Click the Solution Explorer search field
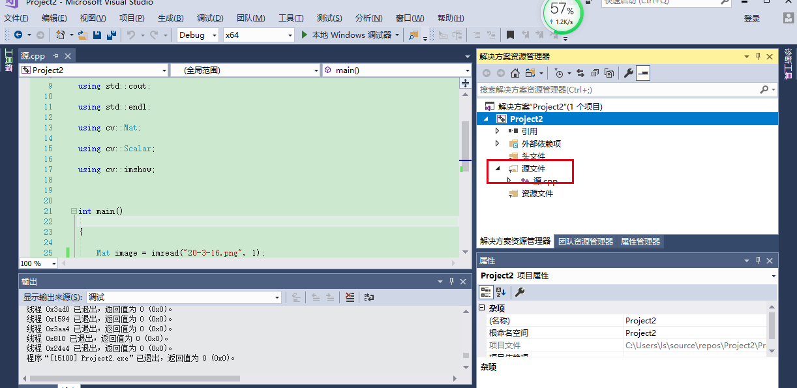This screenshot has height=388, width=797. coord(619,90)
